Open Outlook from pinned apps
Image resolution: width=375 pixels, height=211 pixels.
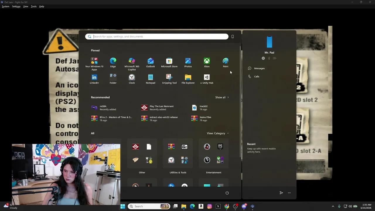point(151,63)
